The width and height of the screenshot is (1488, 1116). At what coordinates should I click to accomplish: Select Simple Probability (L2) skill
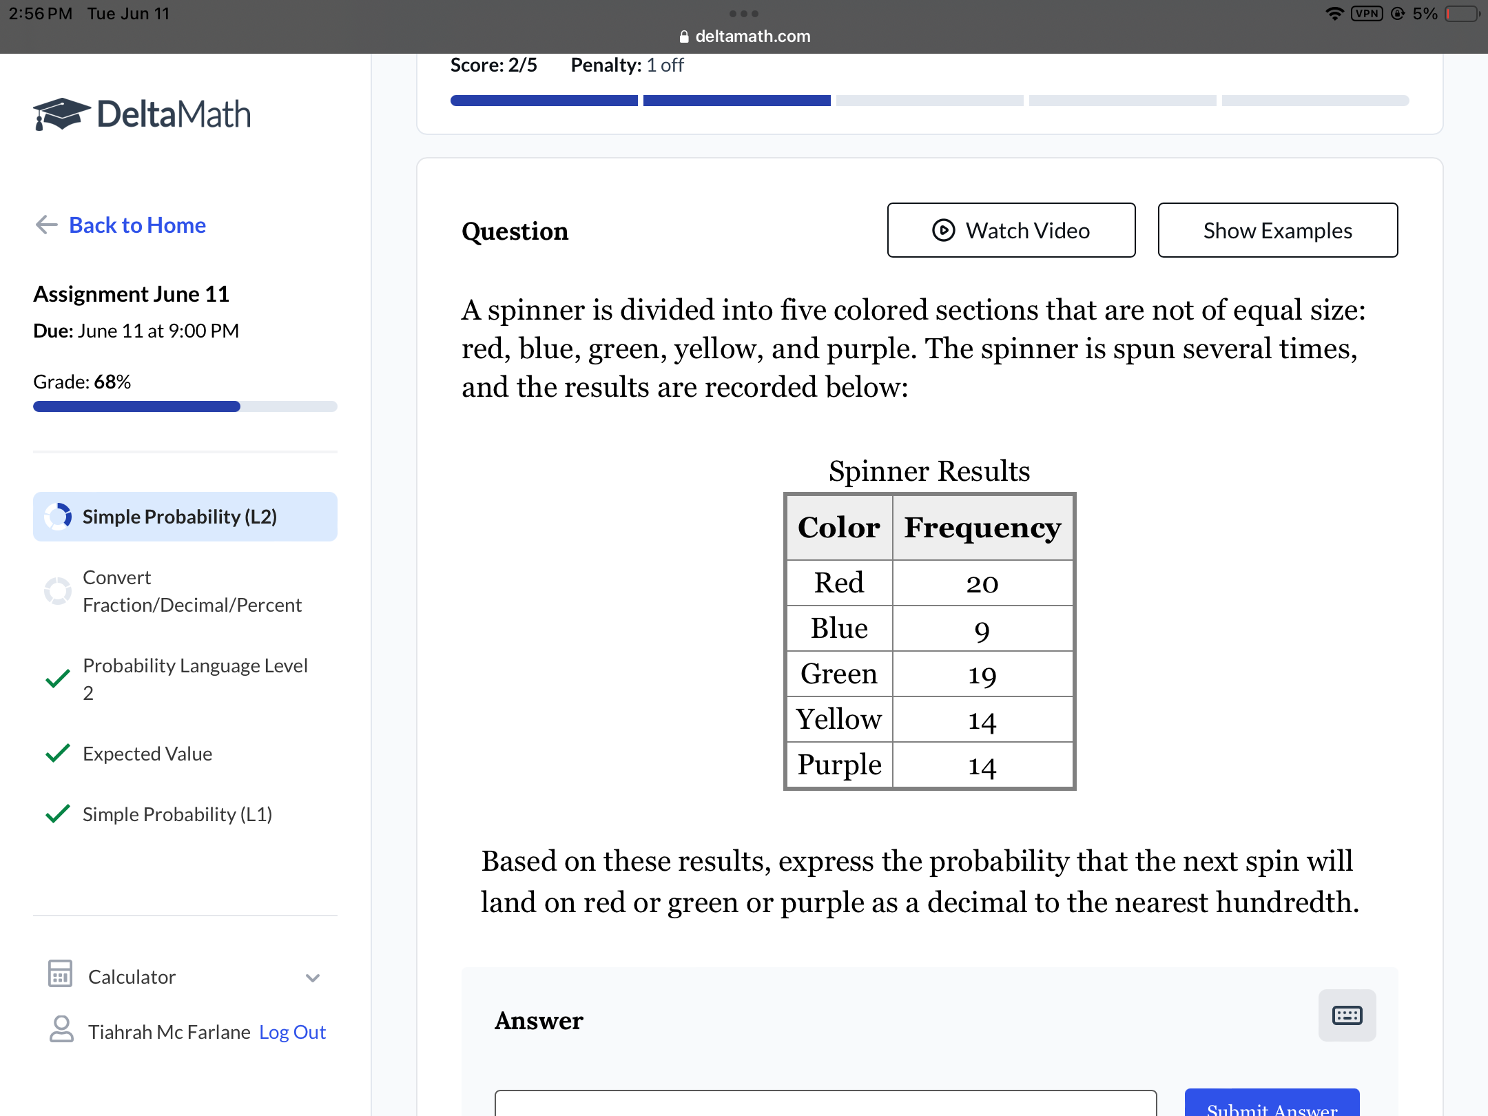pos(179,517)
